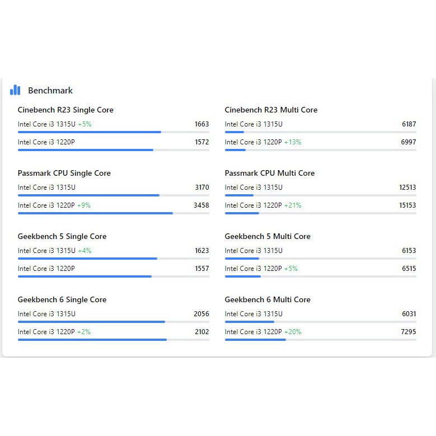Viewport: 436px width, 436px height.
Task: Click the green +21% badge in Passmark Multi Core
Action: [293, 205]
